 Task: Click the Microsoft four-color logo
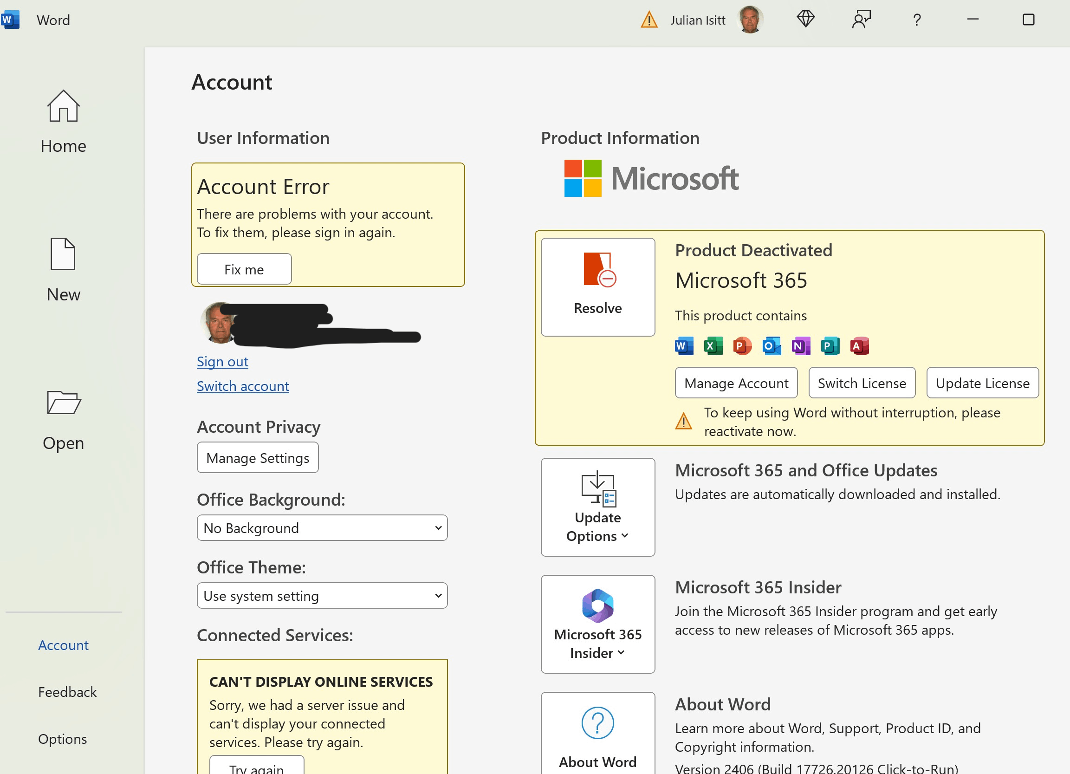pyautogui.click(x=583, y=178)
